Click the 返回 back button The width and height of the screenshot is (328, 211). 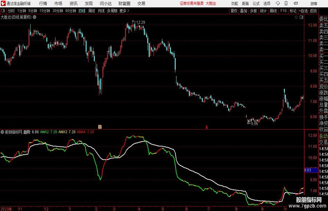(313, 11)
